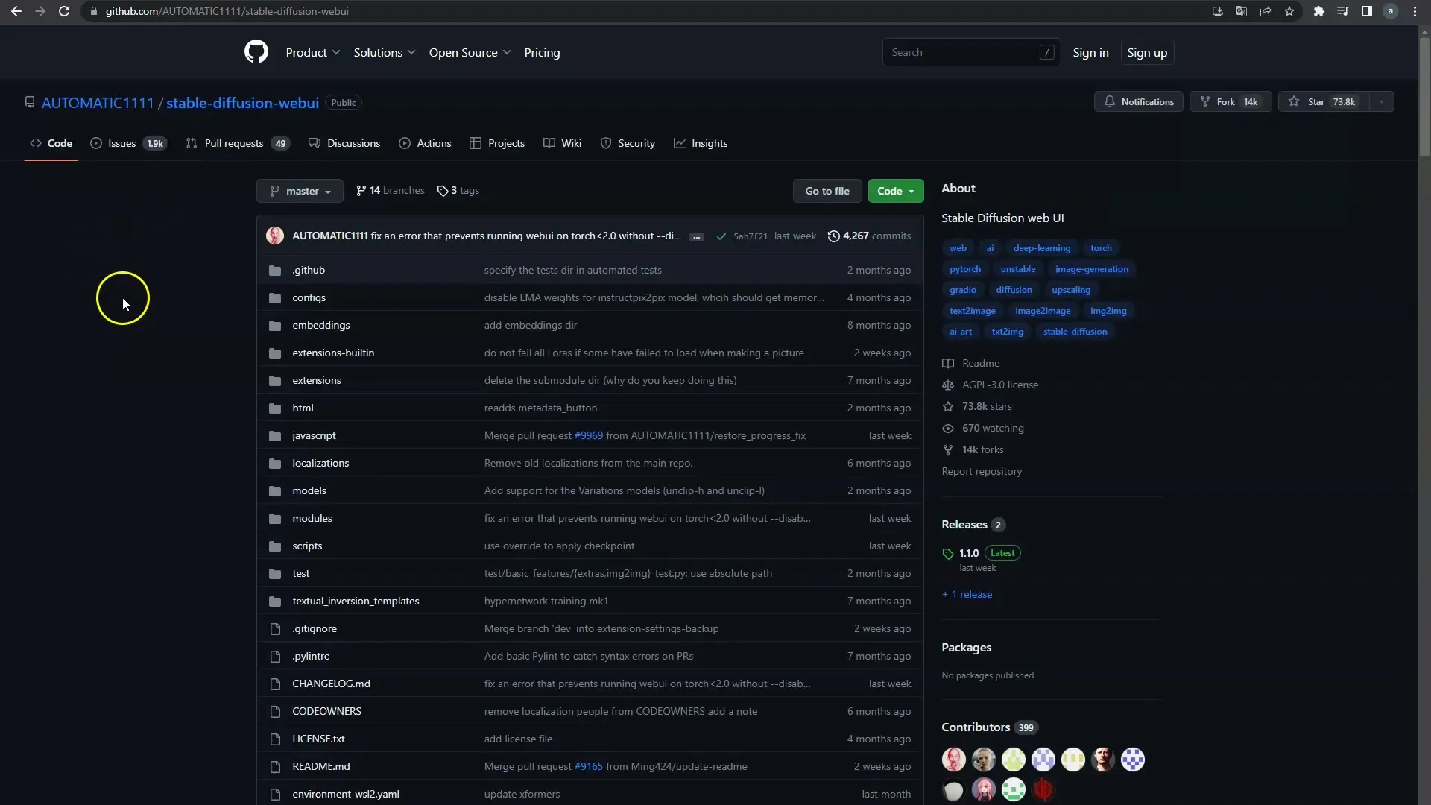
Task: Open the Star lists dropdown arrow
Action: 1381,101
